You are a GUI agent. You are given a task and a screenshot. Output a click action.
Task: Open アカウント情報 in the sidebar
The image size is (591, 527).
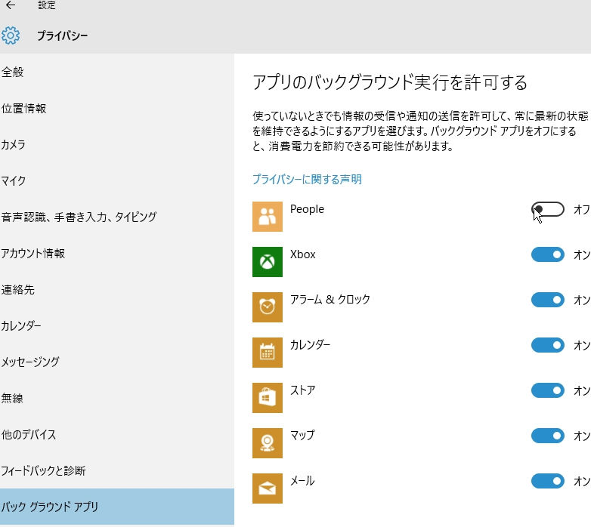pyautogui.click(x=117, y=254)
